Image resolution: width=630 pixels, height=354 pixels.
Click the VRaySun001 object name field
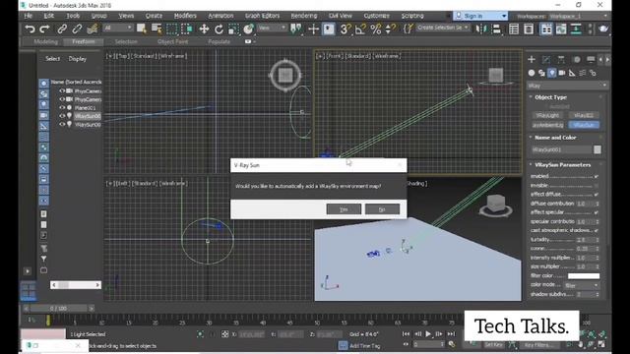click(x=561, y=149)
